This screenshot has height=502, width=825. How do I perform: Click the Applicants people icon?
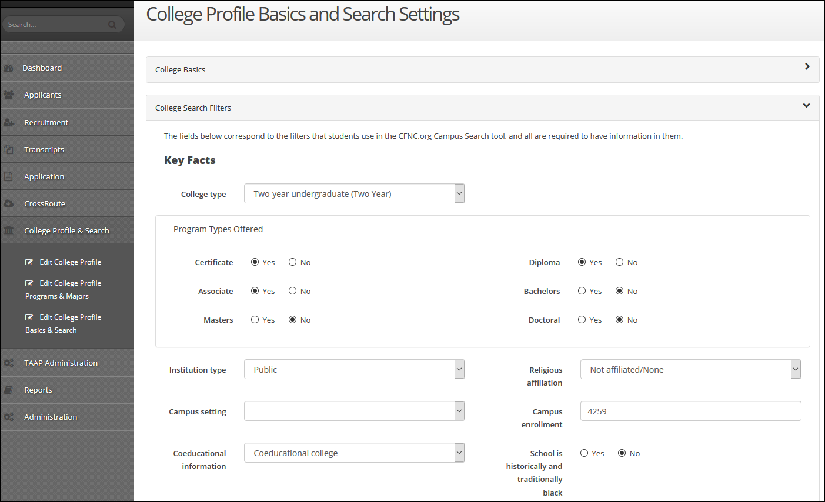9,95
